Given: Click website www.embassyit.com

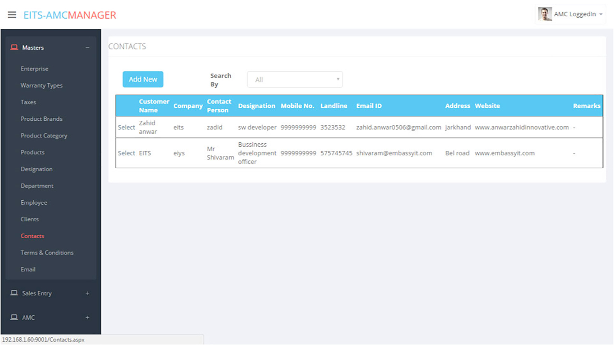Looking at the screenshot, I should (x=505, y=153).
